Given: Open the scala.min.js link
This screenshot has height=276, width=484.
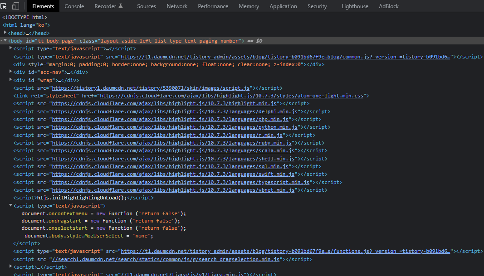Looking at the screenshot, I should 173,150.
